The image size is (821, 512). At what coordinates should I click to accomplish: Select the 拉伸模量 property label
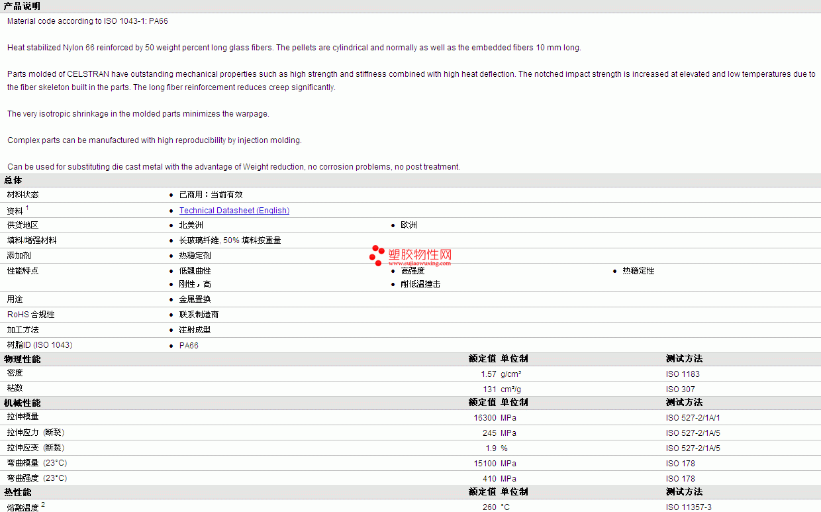23,417
